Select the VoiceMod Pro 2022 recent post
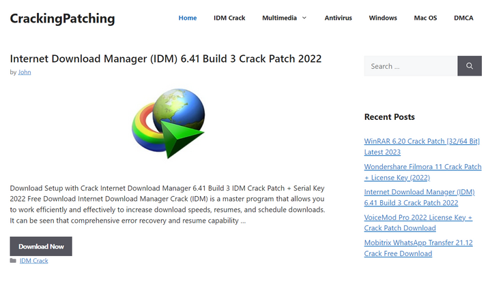This screenshot has height=286, width=488. click(x=418, y=223)
